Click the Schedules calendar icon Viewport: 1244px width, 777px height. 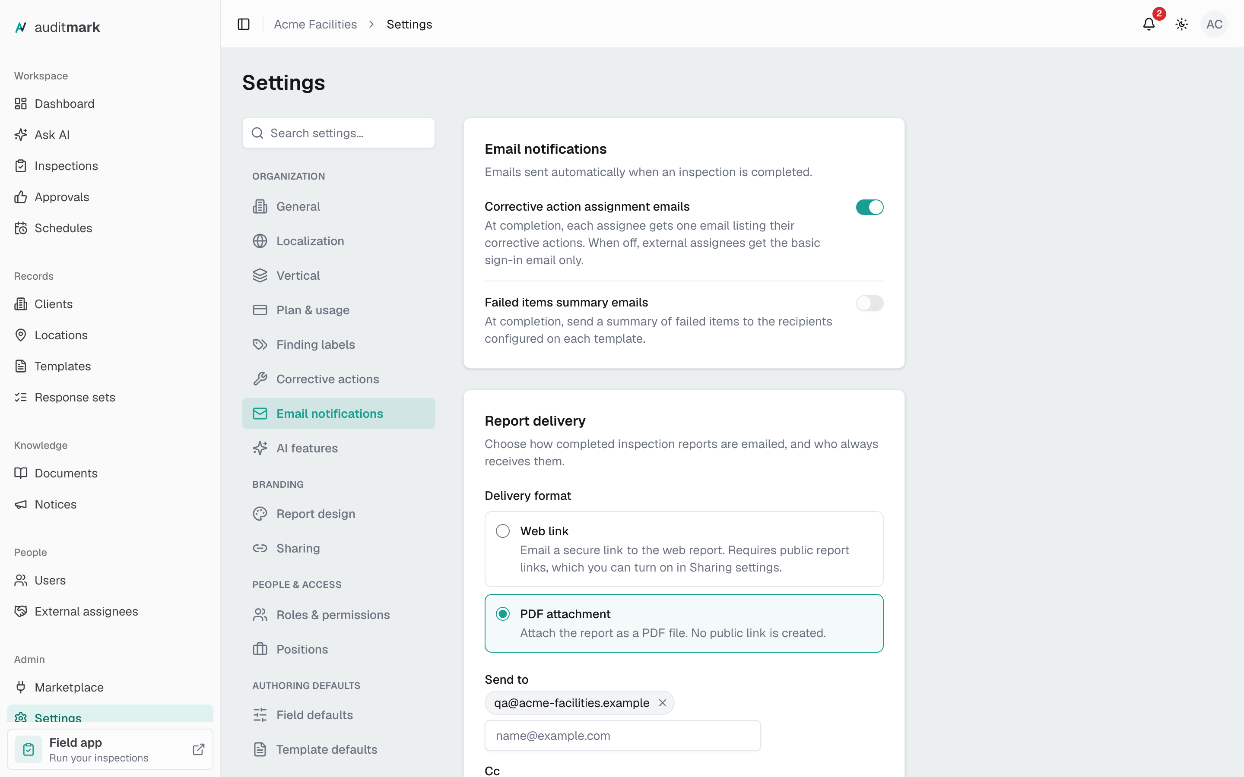[21, 228]
